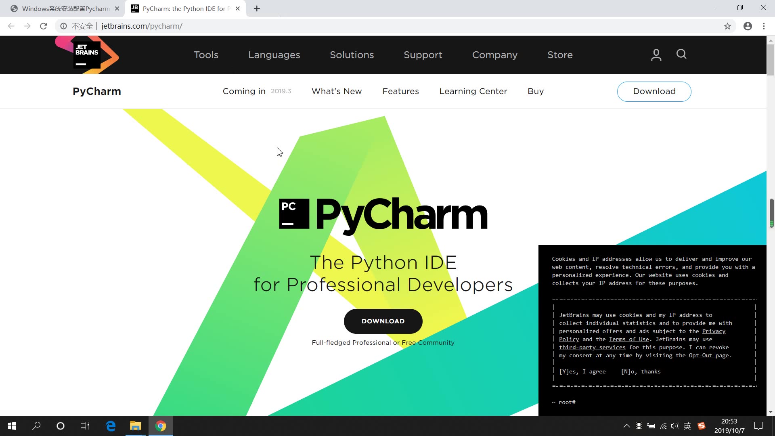The width and height of the screenshot is (775, 436).
Task: Click the Store menu item
Action: (x=560, y=55)
